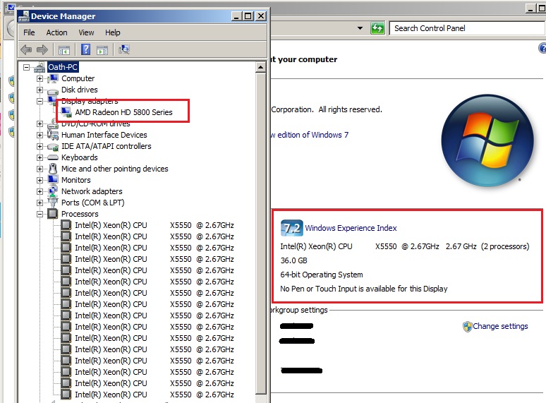
Task: Select the Human Interface Devices label
Action: 104,135
